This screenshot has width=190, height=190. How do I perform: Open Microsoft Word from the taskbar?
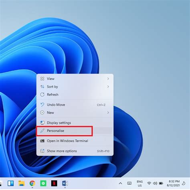(x=65, y=183)
